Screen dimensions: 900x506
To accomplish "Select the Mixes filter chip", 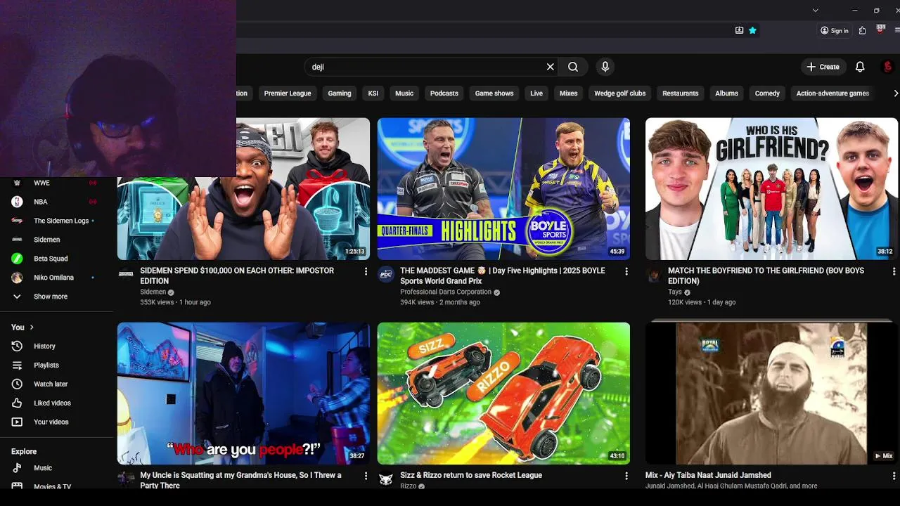I will pyautogui.click(x=568, y=93).
